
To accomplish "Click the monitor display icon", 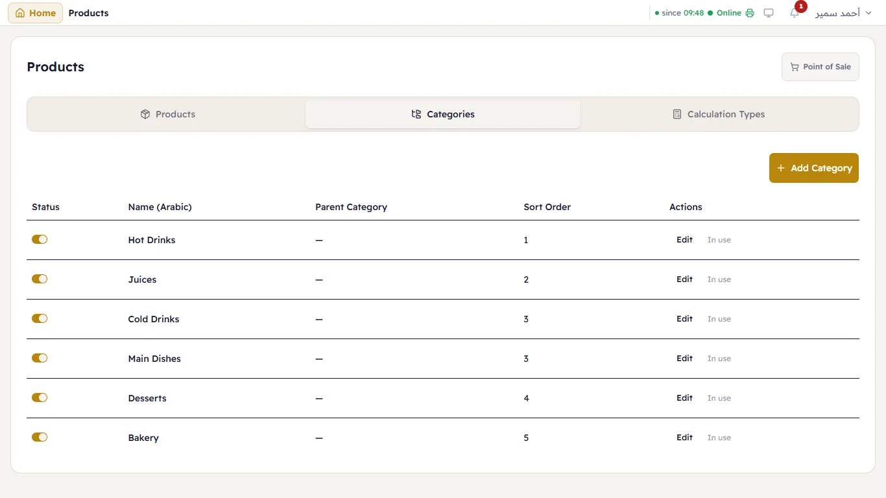I will coord(769,13).
